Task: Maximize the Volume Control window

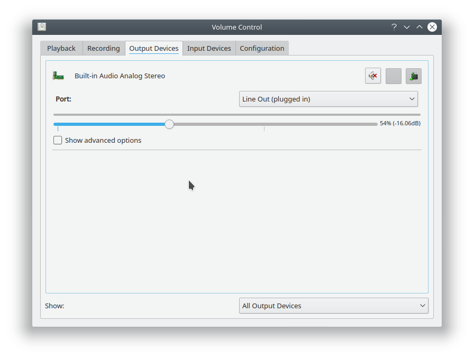Action: tap(420, 27)
